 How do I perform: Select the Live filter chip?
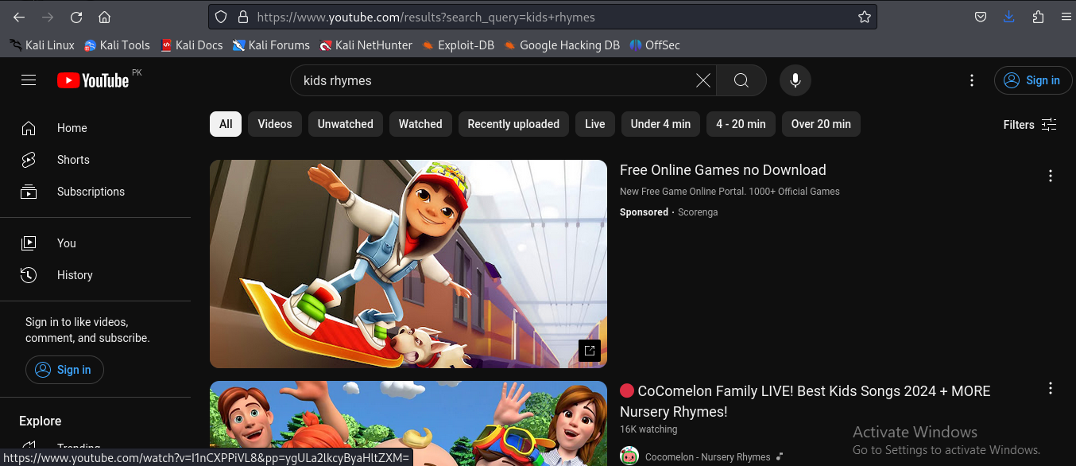595,124
